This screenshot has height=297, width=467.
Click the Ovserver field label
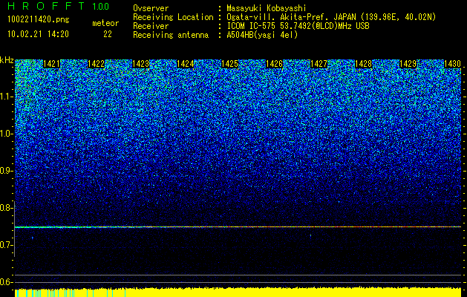point(151,8)
